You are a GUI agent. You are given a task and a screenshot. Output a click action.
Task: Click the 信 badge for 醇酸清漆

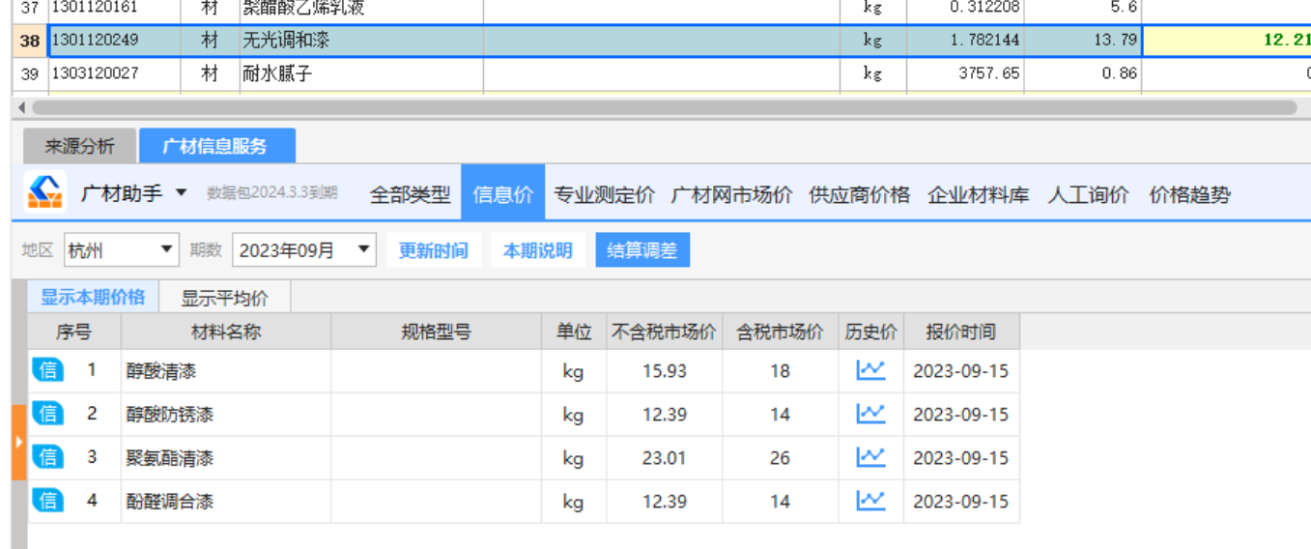pos(47,370)
